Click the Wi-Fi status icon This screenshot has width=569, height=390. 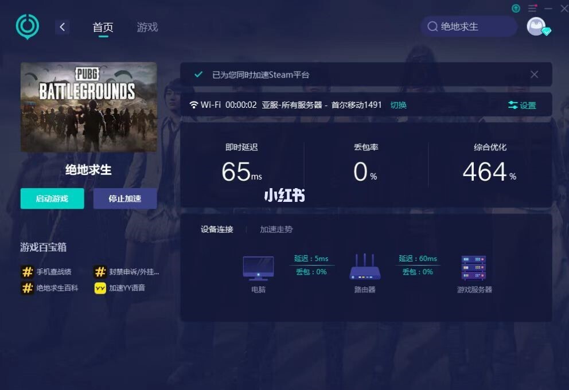(195, 105)
